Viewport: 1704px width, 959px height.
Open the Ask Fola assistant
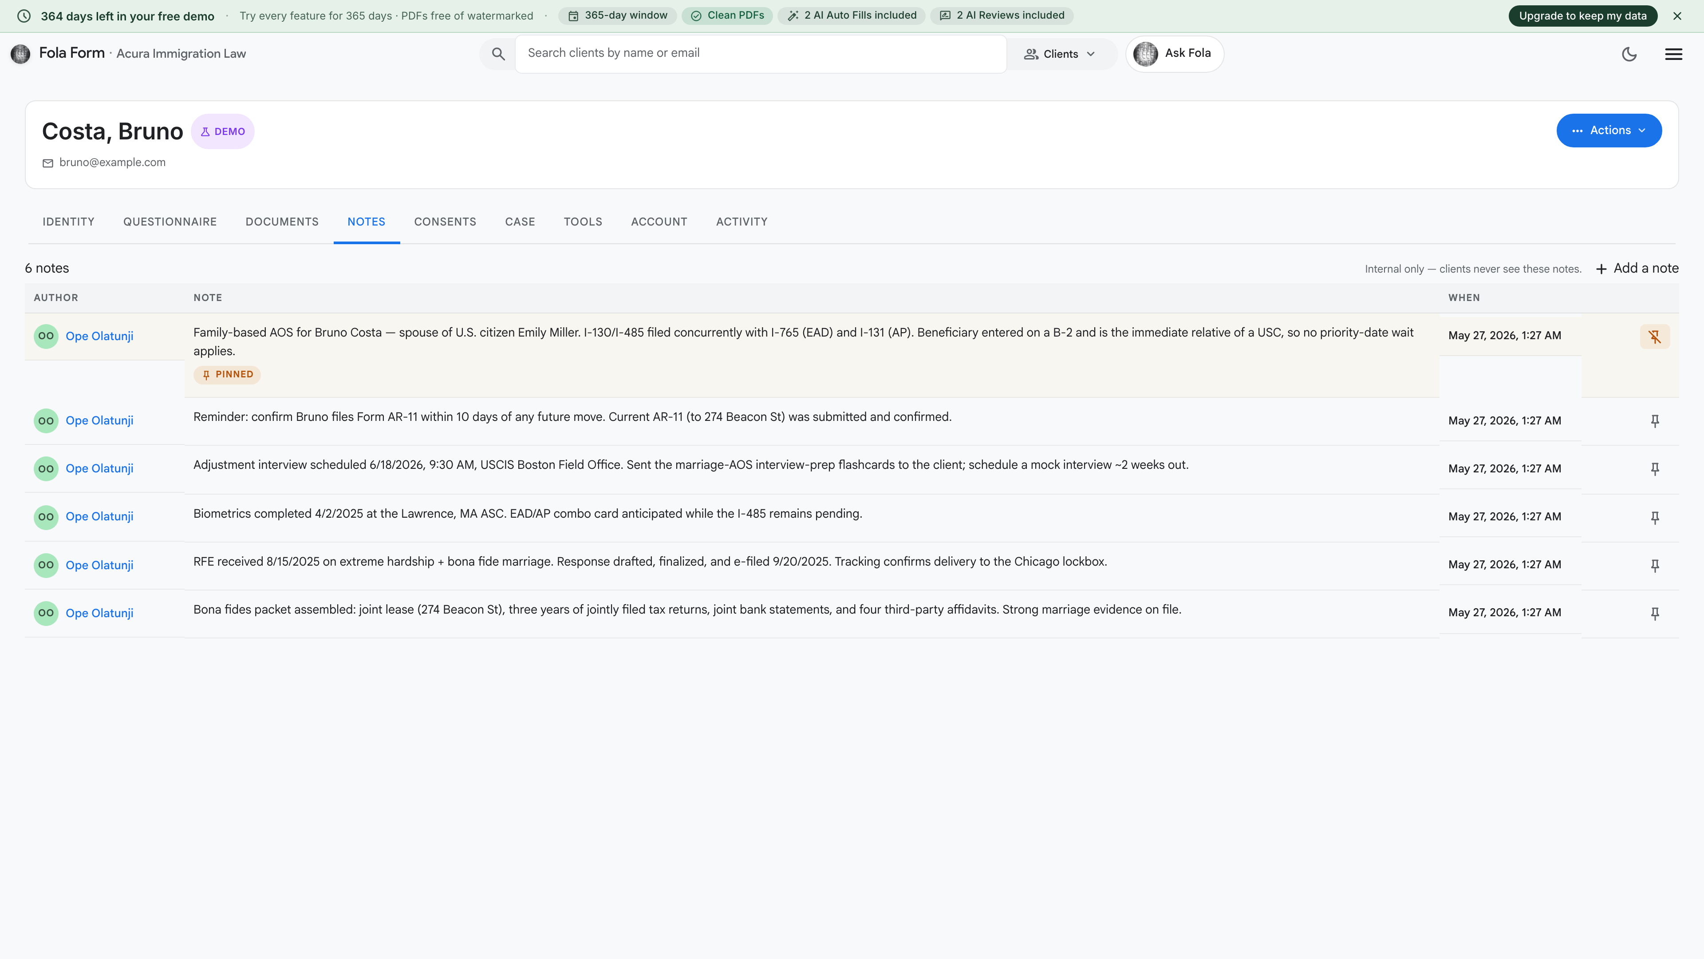pos(1174,54)
